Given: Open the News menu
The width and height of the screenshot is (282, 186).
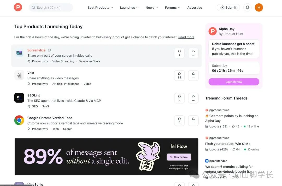Looking at the screenshot, I should [152, 8].
